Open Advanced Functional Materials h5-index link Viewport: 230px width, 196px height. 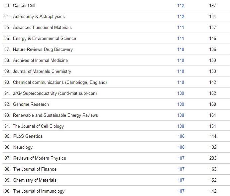(181, 27)
